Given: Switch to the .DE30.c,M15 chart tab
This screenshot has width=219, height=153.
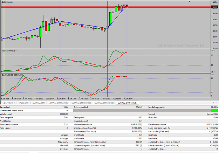Looking at the screenshot, I should [9, 103].
